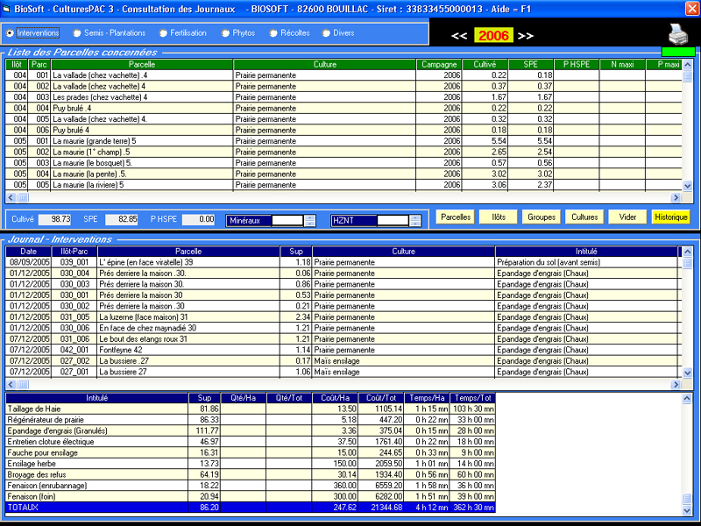This screenshot has height=526, width=701.
Task: Advance to the next year with >>
Action: pyautogui.click(x=526, y=36)
